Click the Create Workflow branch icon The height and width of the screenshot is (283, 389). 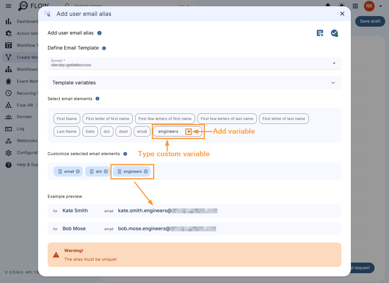tap(8, 57)
